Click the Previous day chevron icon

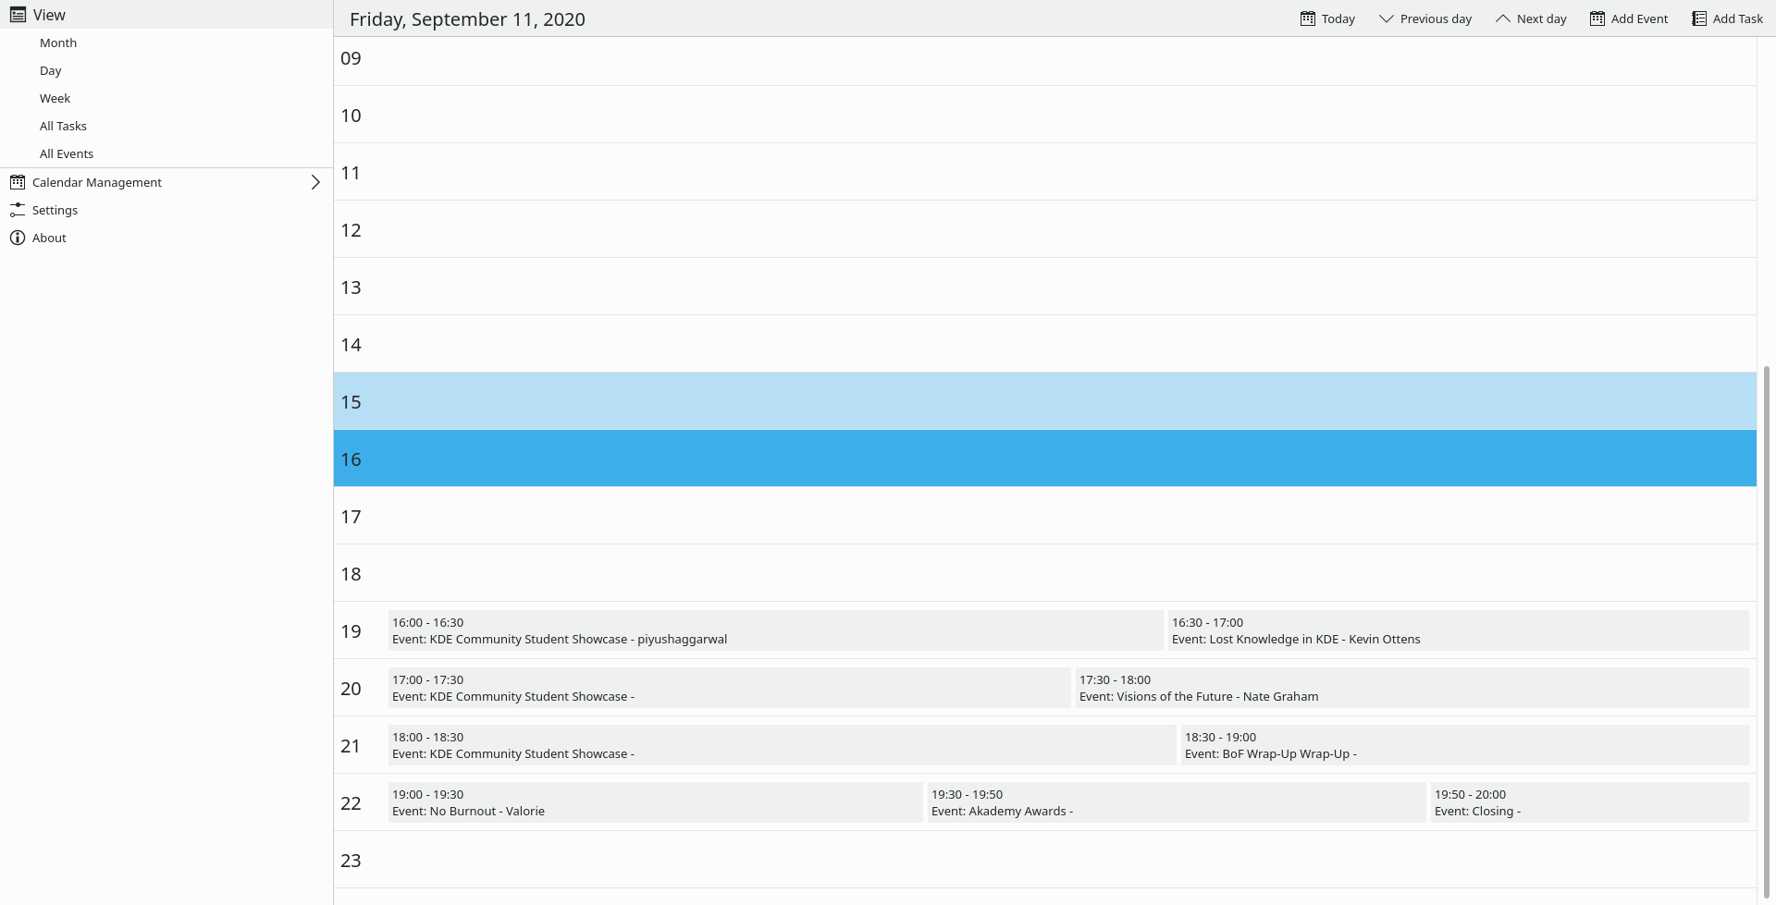click(1386, 18)
